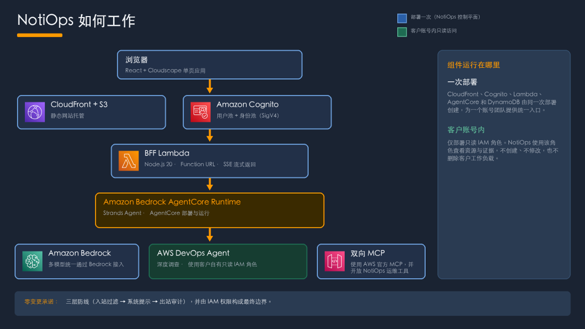Select the 浏览器 React + Cloudscape box
The width and height of the screenshot is (585, 329).
click(x=210, y=65)
